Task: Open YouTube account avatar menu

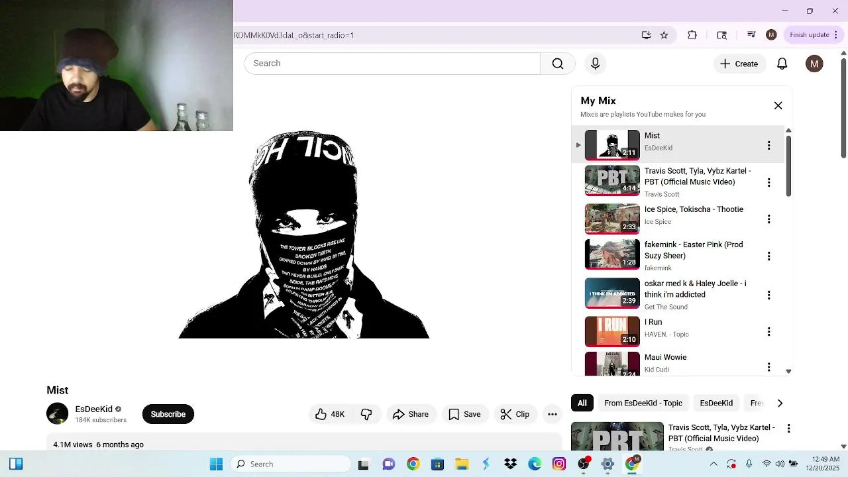Action: [x=814, y=64]
